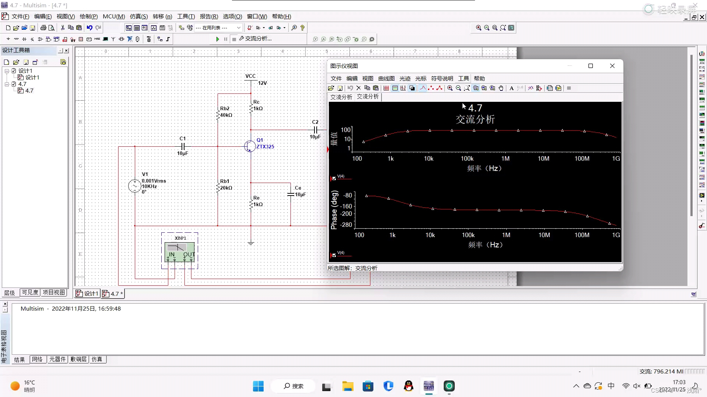707x397 pixels.
Task: Collapse the 设计1 tree node
Action: (x=6, y=71)
